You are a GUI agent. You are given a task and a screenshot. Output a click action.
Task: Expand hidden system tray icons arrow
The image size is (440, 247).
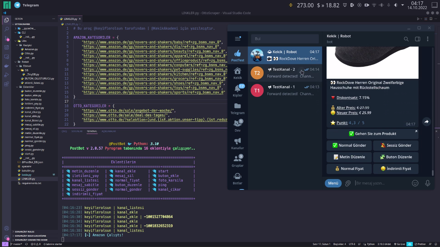403,5
